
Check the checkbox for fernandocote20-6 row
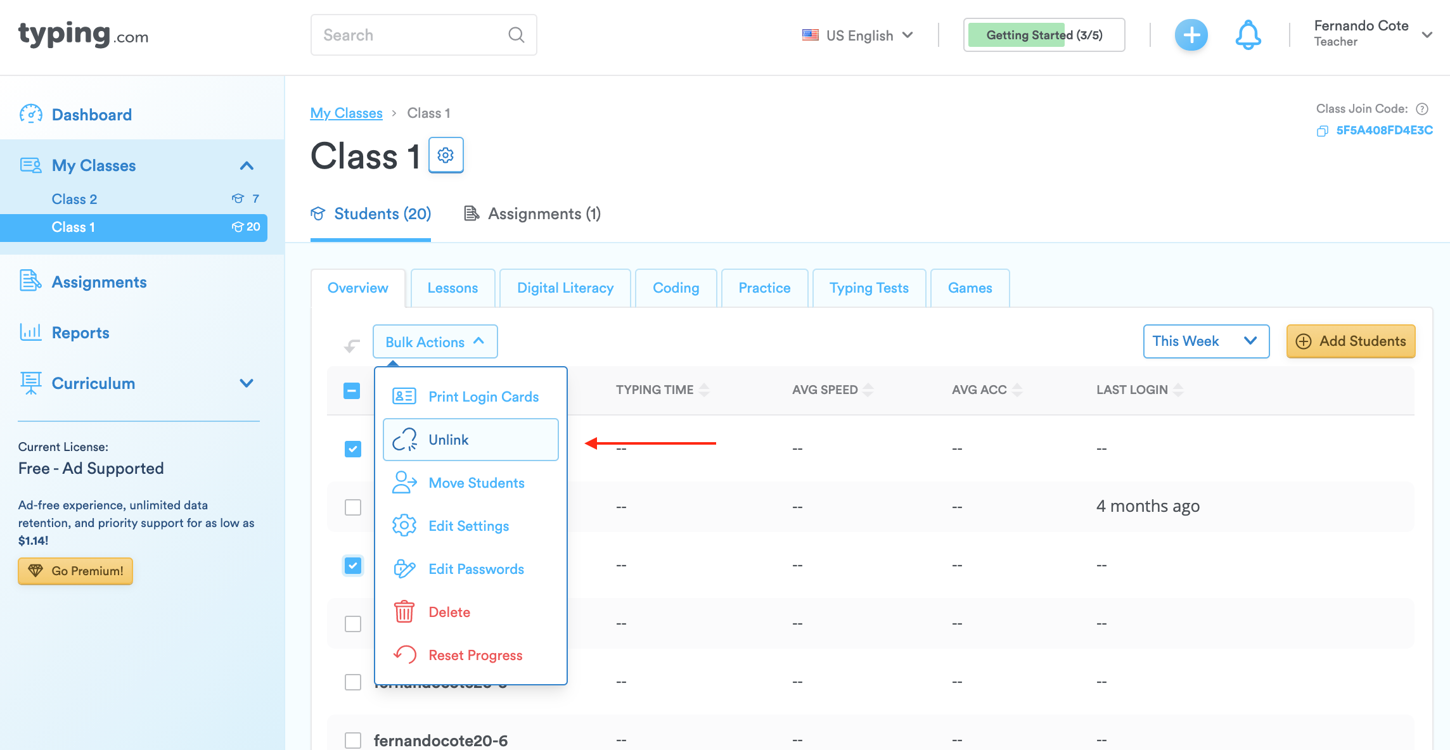coord(352,739)
